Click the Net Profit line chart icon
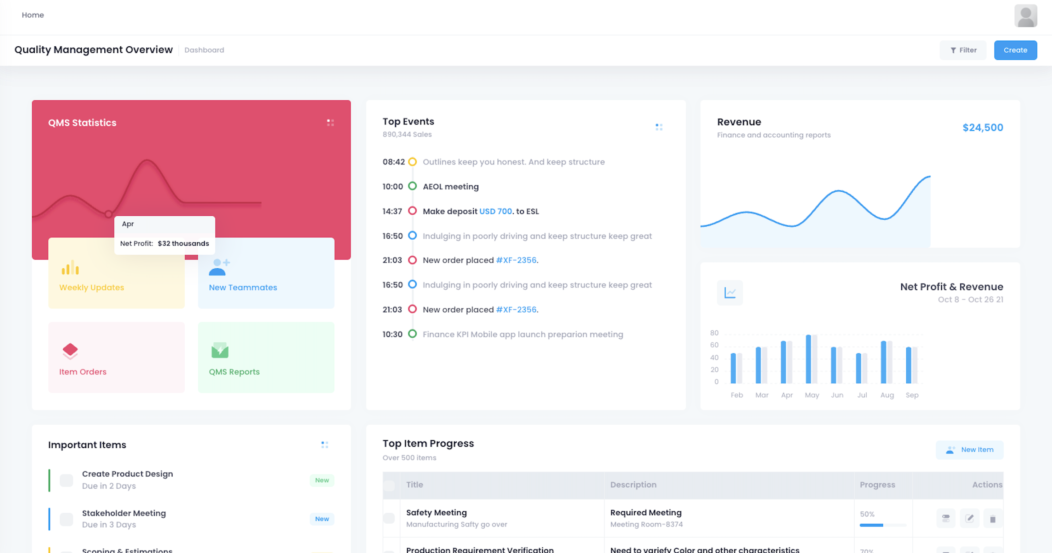The height and width of the screenshot is (553, 1052). coord(730,293)
